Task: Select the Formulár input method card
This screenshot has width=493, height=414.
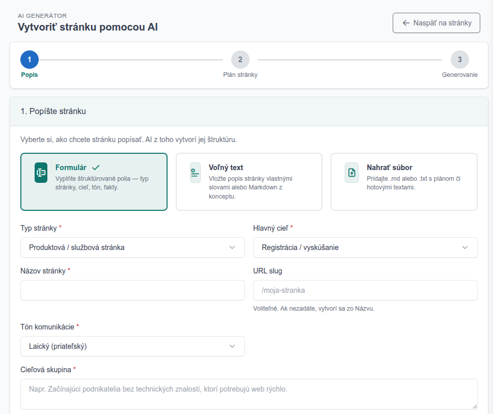Action: pos(94,182)
